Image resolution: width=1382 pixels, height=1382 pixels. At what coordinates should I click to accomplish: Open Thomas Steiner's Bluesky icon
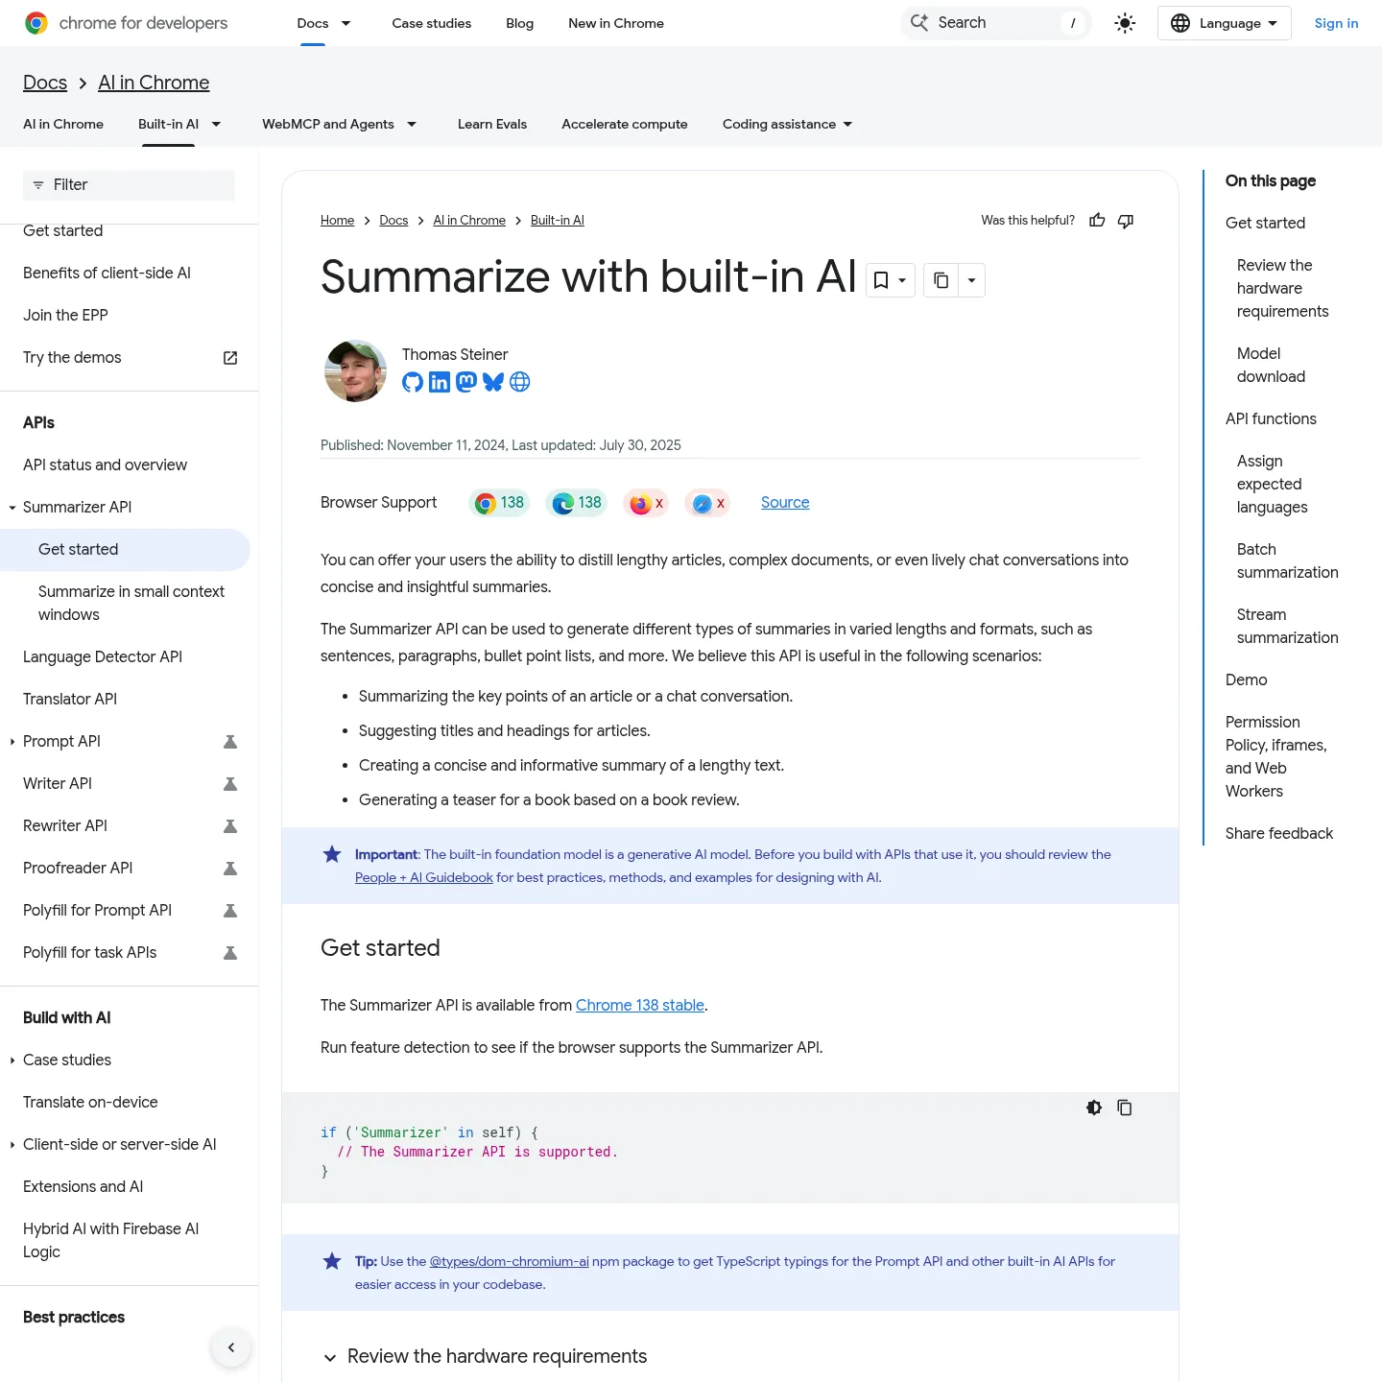(x=493, y=382)
